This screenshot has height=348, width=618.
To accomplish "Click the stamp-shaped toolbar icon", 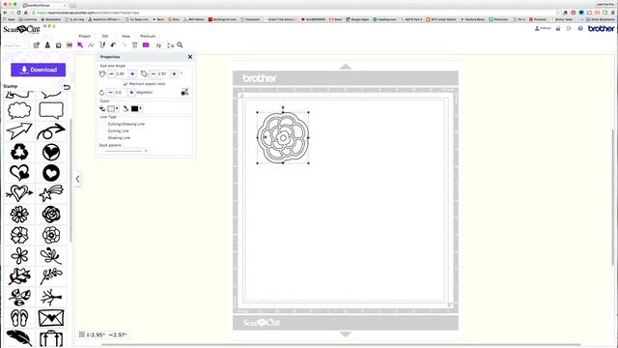I will (47, 45).
